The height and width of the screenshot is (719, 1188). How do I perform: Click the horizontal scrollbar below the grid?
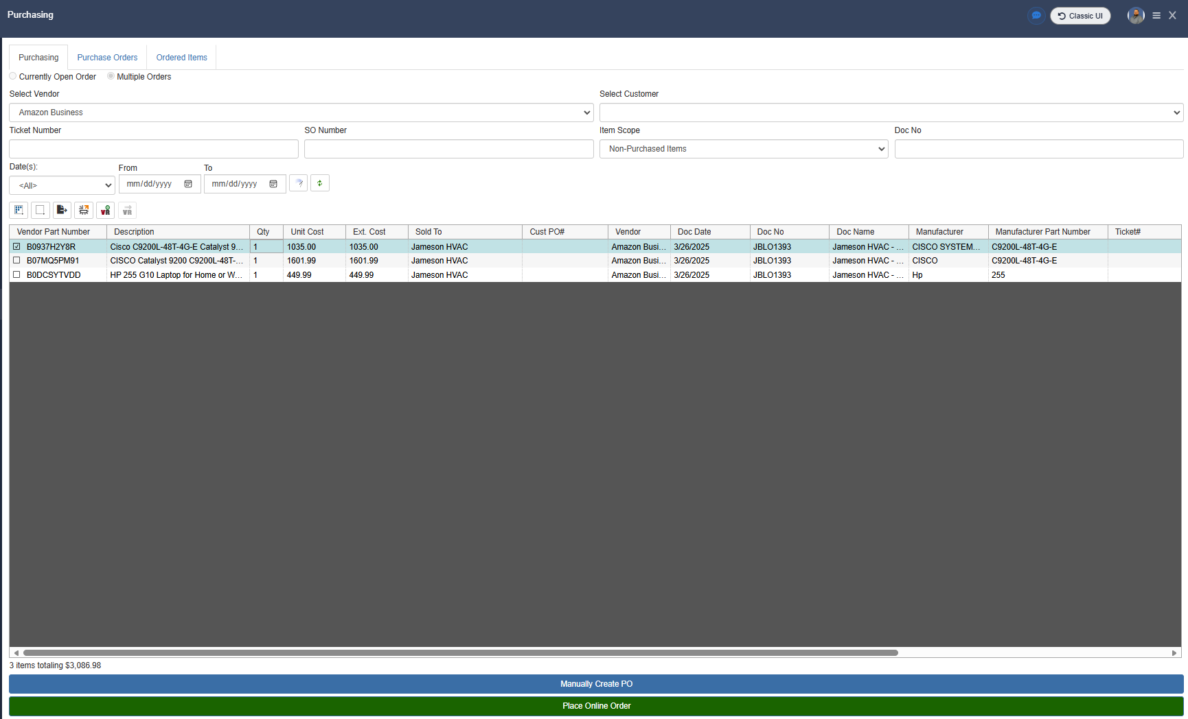460,652
